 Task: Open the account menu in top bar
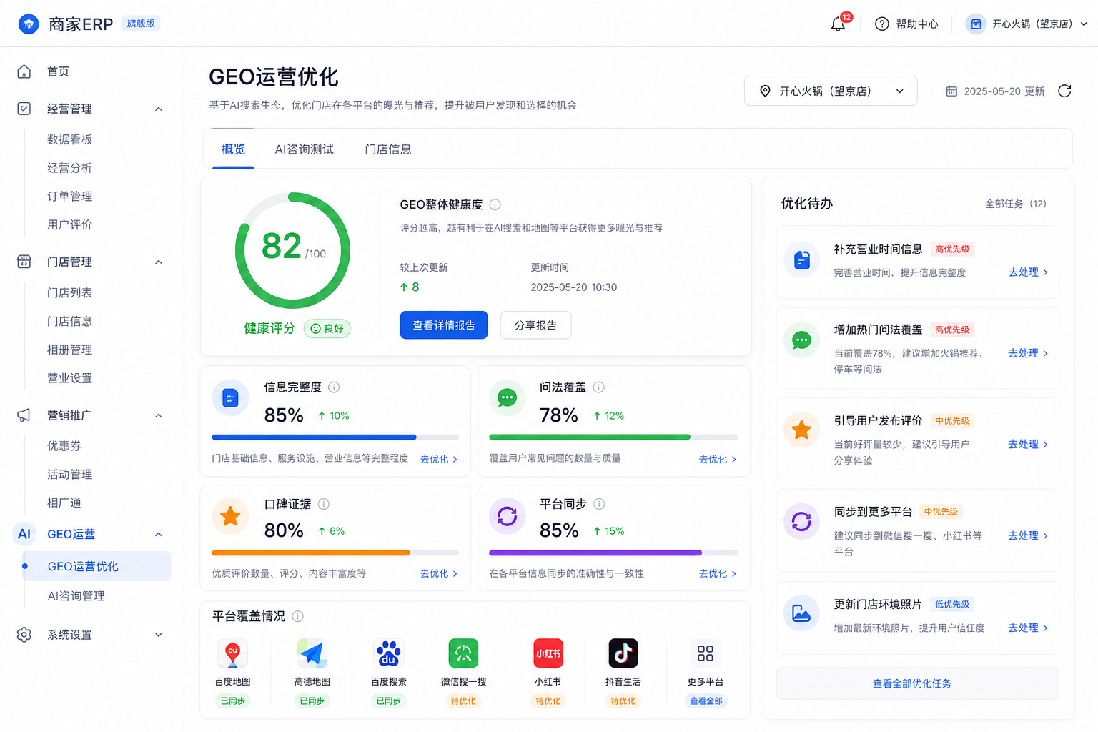pyautogui.click(x=1027, y=24)
